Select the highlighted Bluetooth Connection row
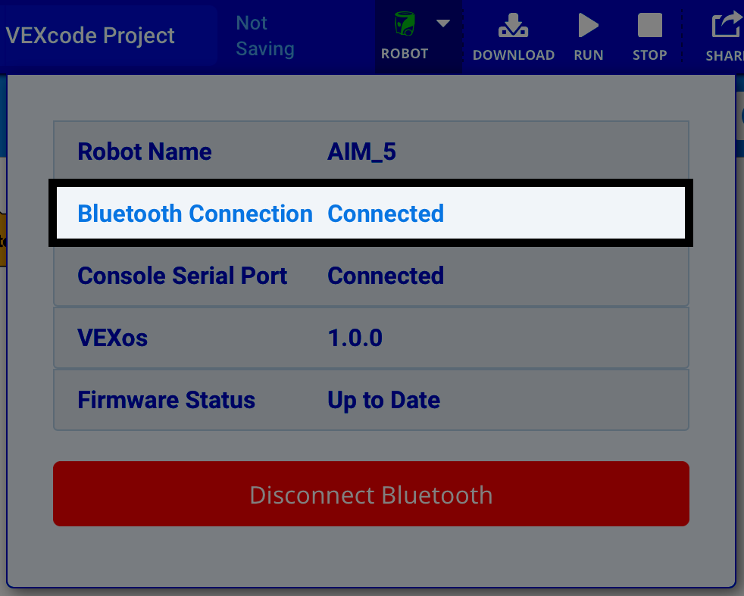The width and height of the screenshot is (744, 596). [370, 213]
